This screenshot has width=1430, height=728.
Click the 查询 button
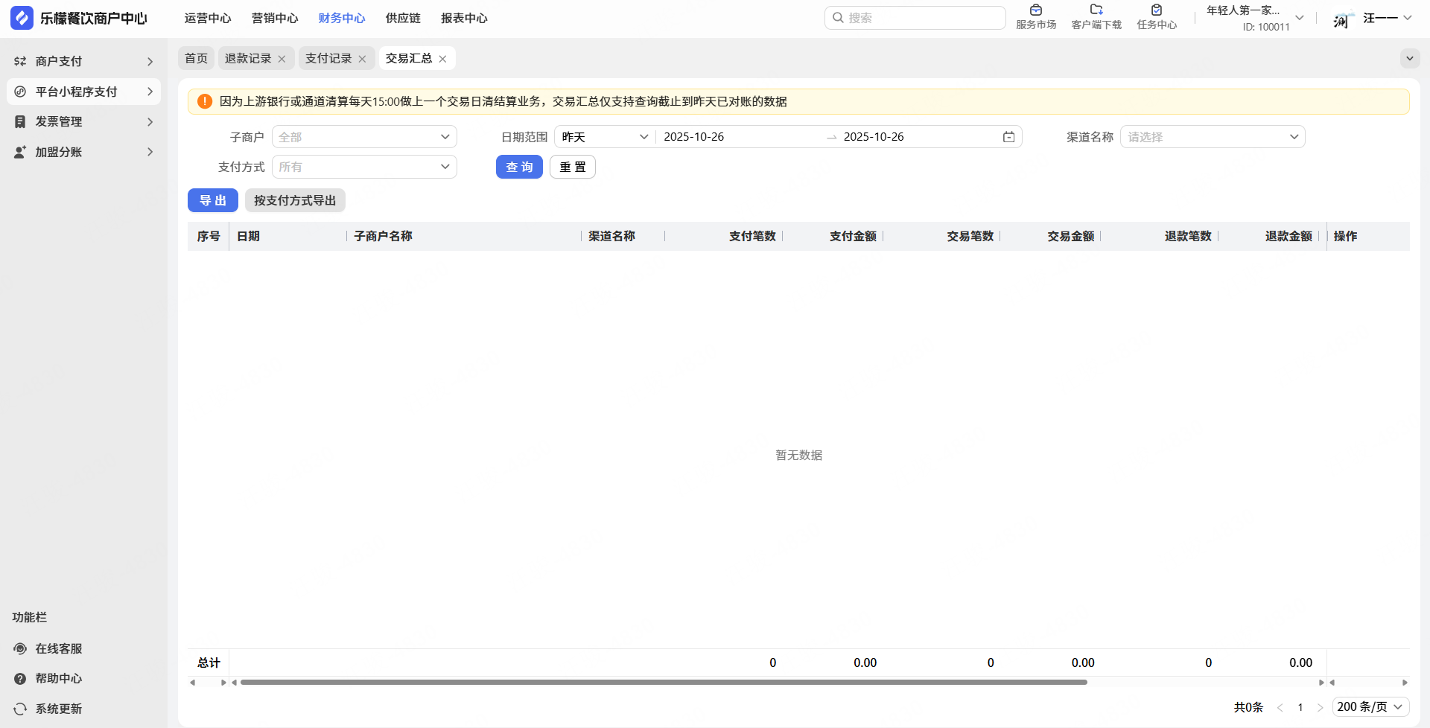519,167
